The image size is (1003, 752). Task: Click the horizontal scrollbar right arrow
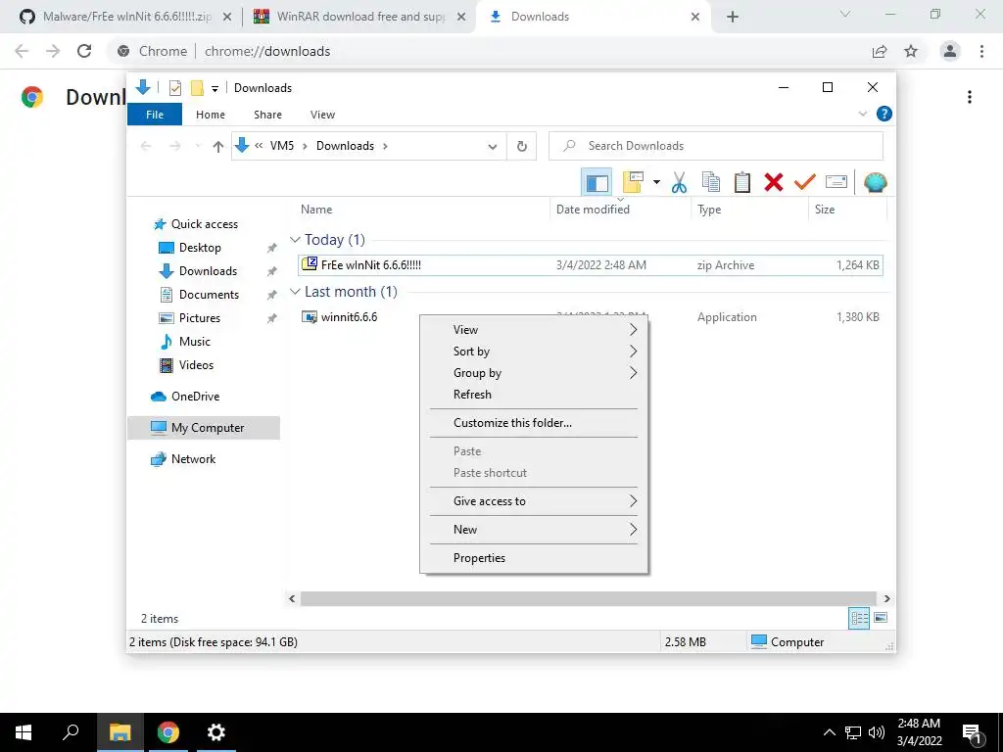click(886, 598)
